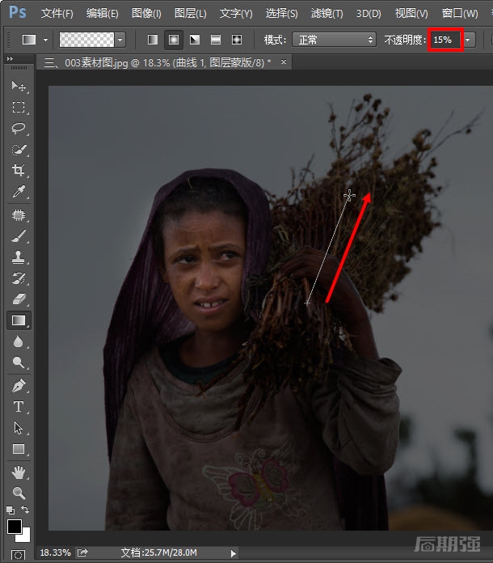Open the 3D(D) menu
The image size is (493, 563).
[x=369, y=13]
